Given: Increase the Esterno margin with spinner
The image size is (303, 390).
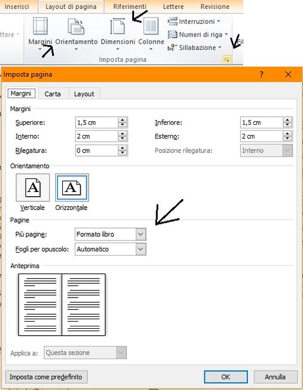Looking at the screenshot, I should (287, 134).
